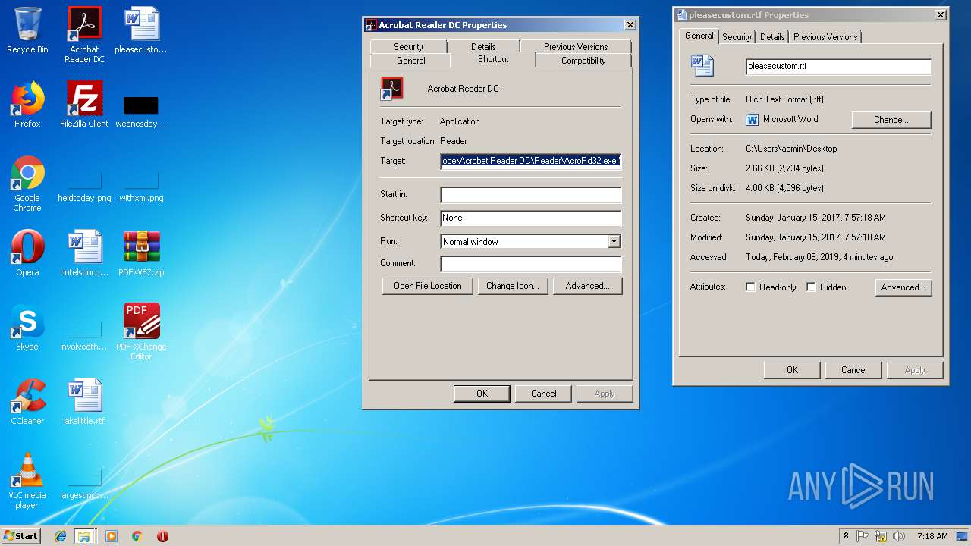Click the Change Icon... button
The height and width of the screenshot is (546, 971).
[x=513, y=286]
